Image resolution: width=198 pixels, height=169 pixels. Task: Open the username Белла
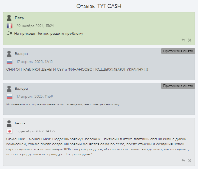point(20,123)
